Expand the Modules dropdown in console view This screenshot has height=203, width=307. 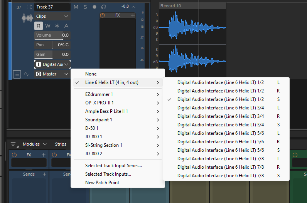pyautogui.click(x=34, y=144)
